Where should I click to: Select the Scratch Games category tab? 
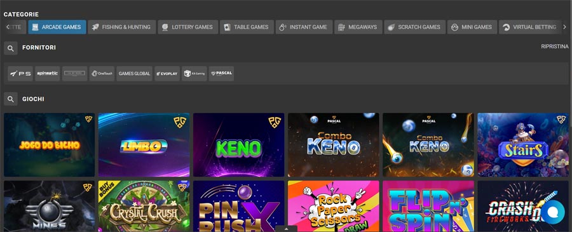(415, 27)
